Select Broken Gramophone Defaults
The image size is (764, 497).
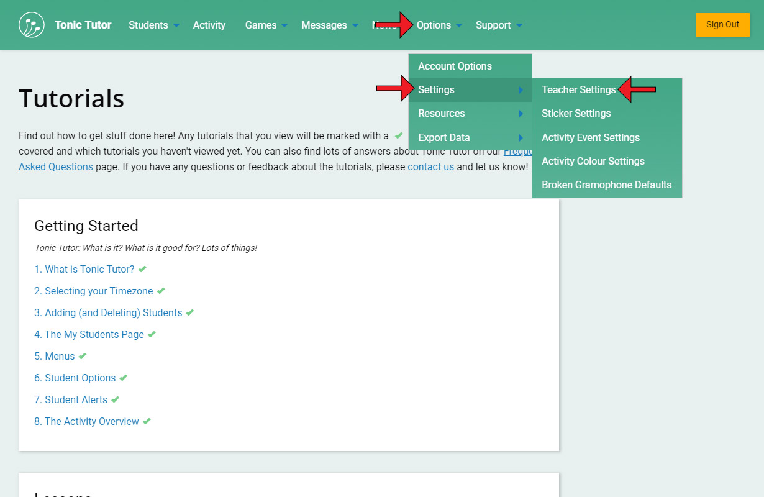click(606, 185)
